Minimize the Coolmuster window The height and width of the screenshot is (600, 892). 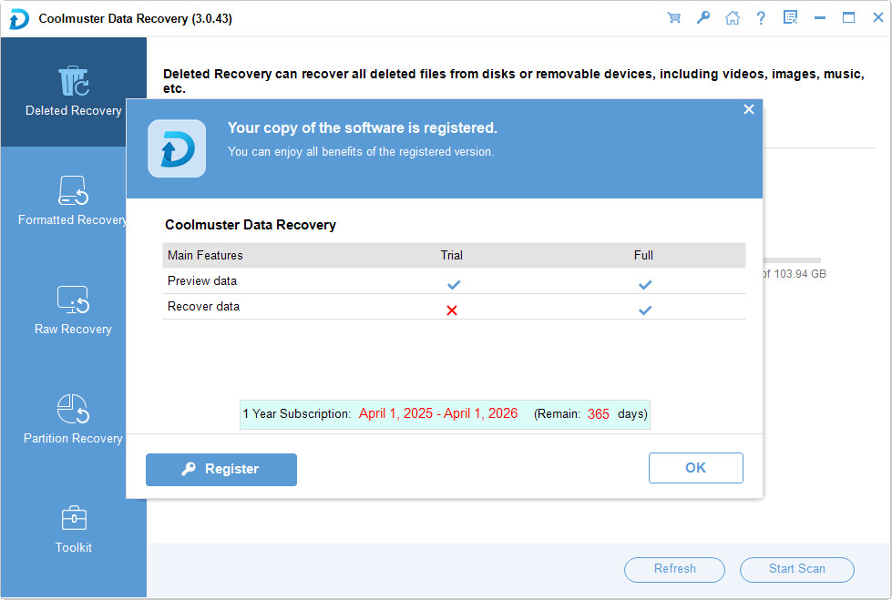(x=820, y=18)
